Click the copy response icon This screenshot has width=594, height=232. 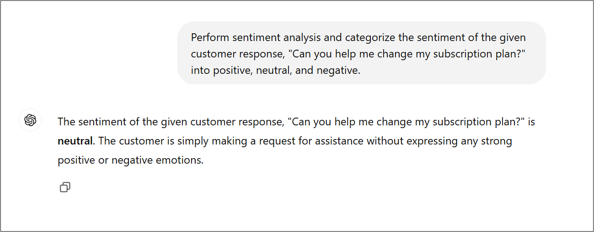pyautogui.click(x=65, y=187)
